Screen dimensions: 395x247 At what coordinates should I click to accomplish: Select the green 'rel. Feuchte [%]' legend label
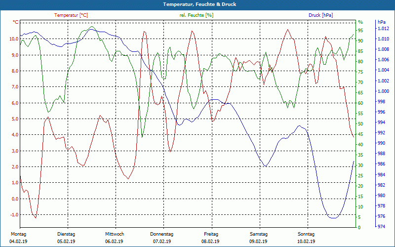[x=196, y=15]
